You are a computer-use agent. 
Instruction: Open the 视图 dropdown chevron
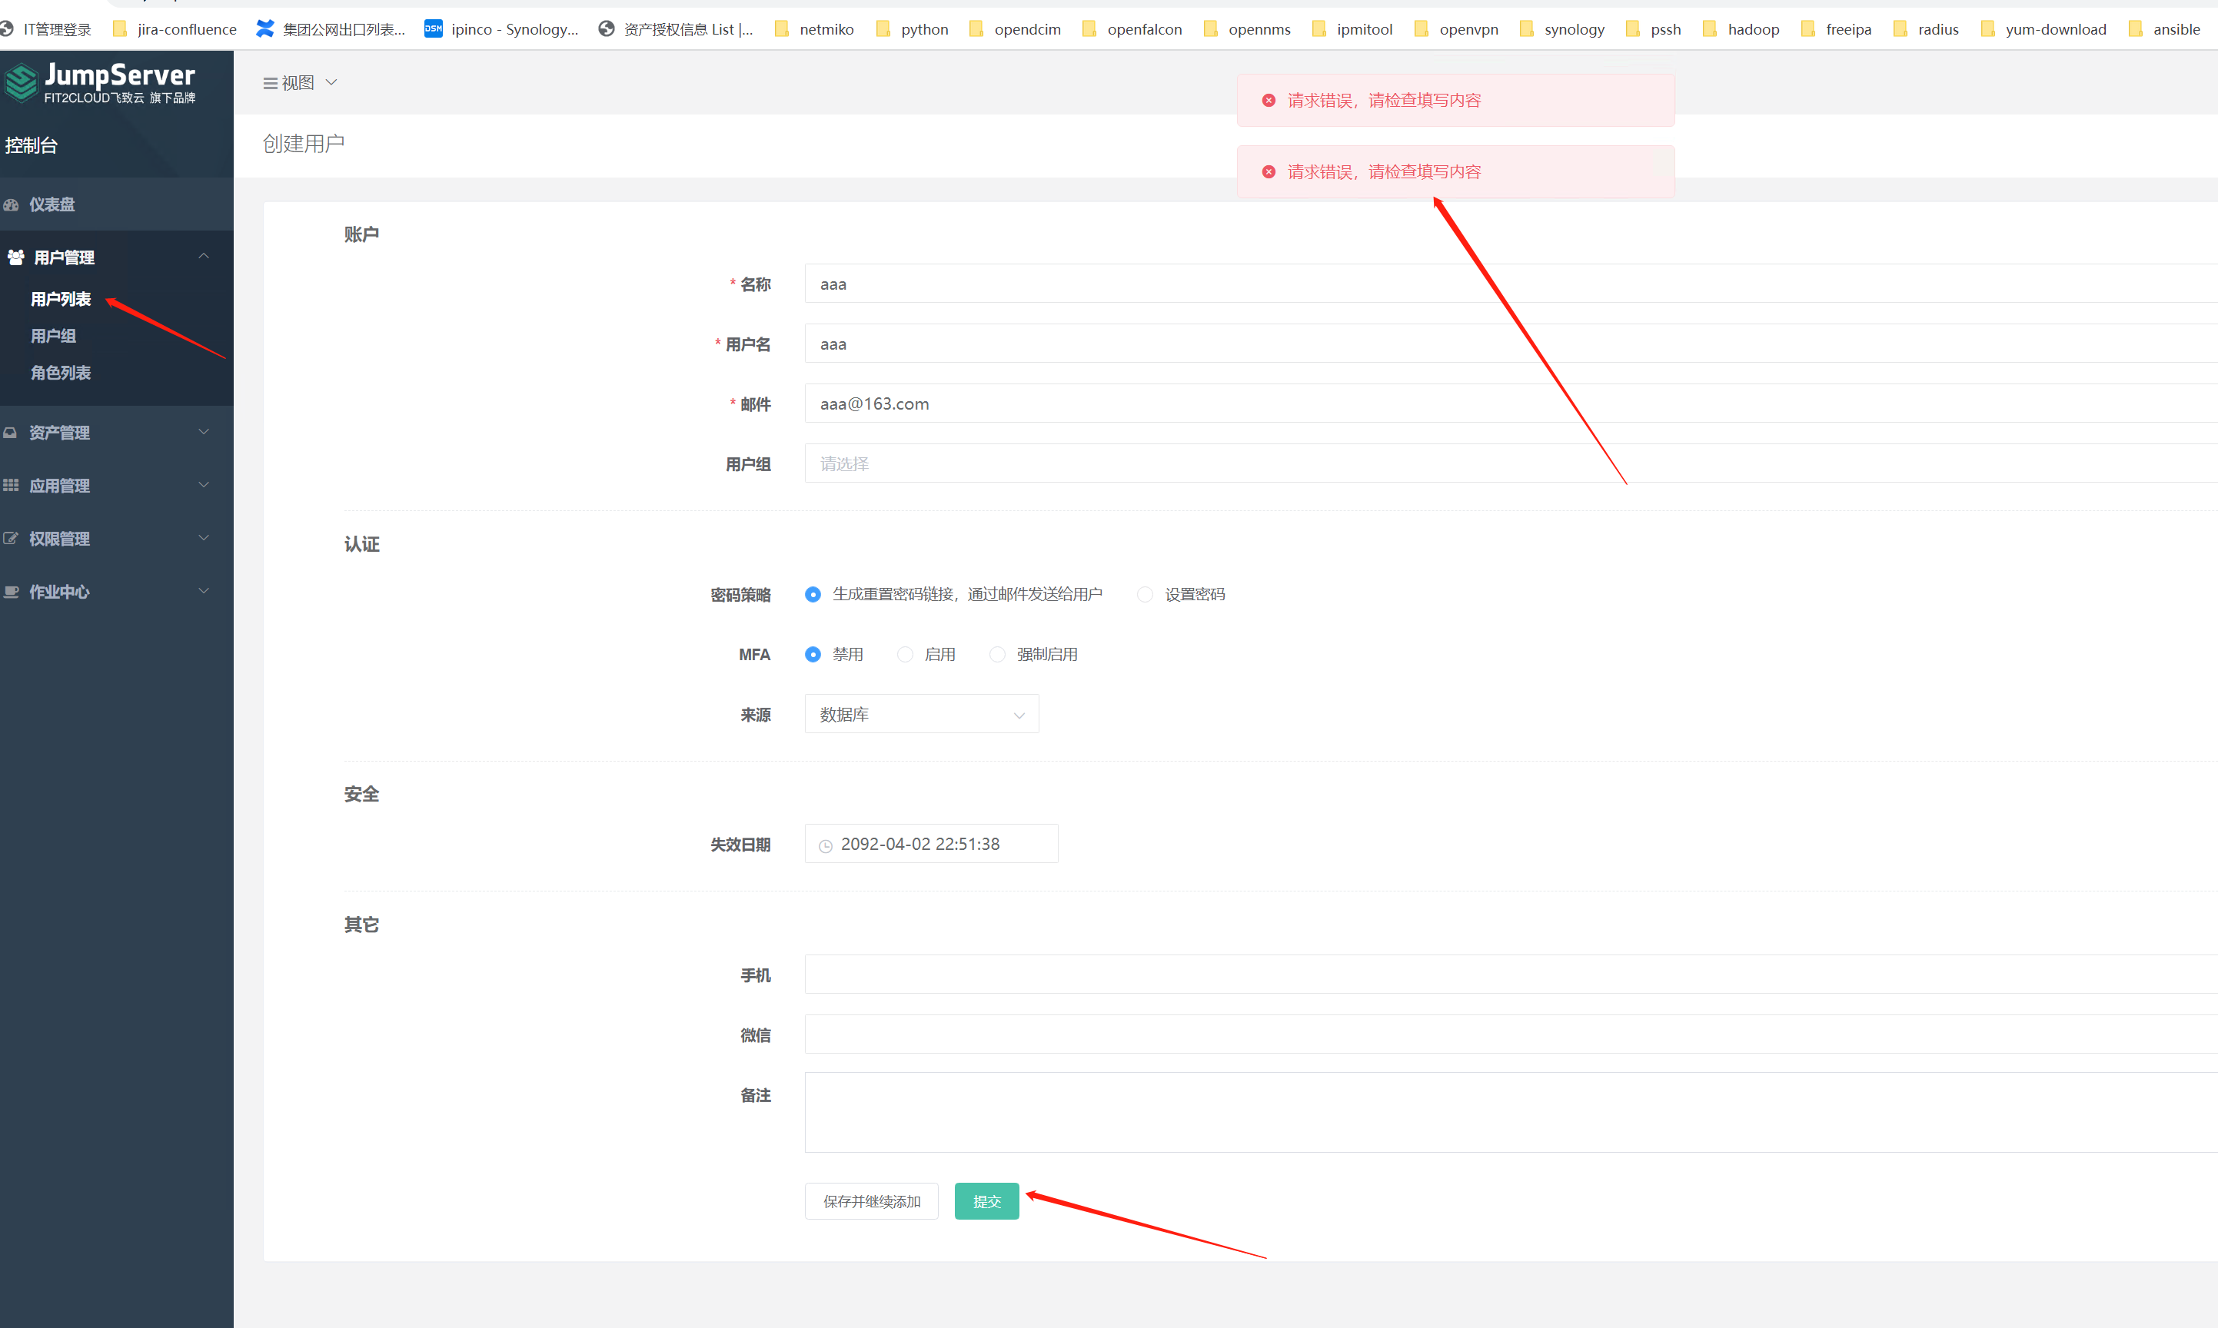pos(331,82)
